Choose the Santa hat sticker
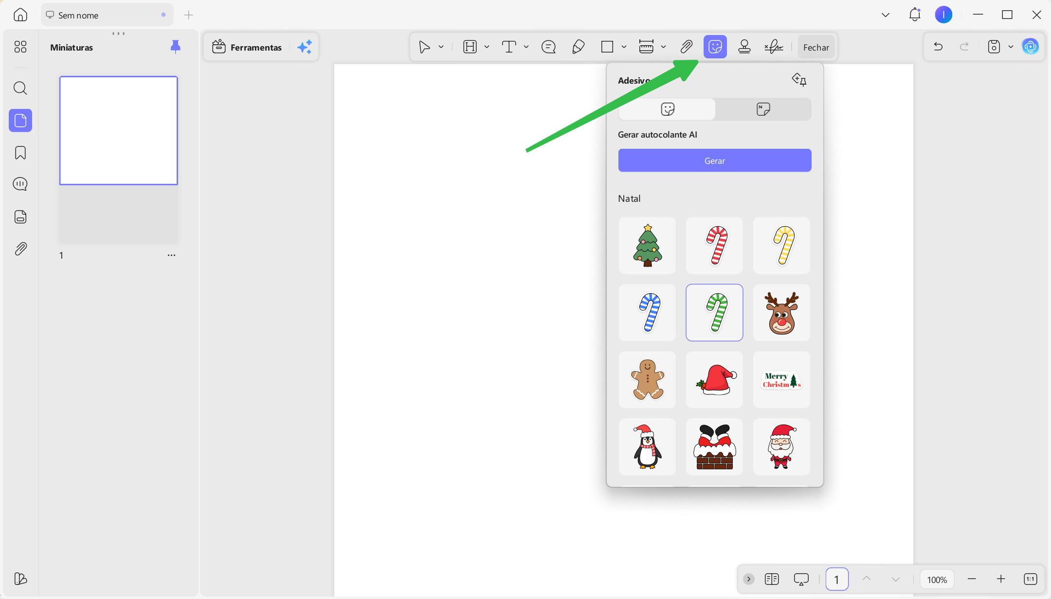The height and width of the screenshot is (599, 1051). 714,380
